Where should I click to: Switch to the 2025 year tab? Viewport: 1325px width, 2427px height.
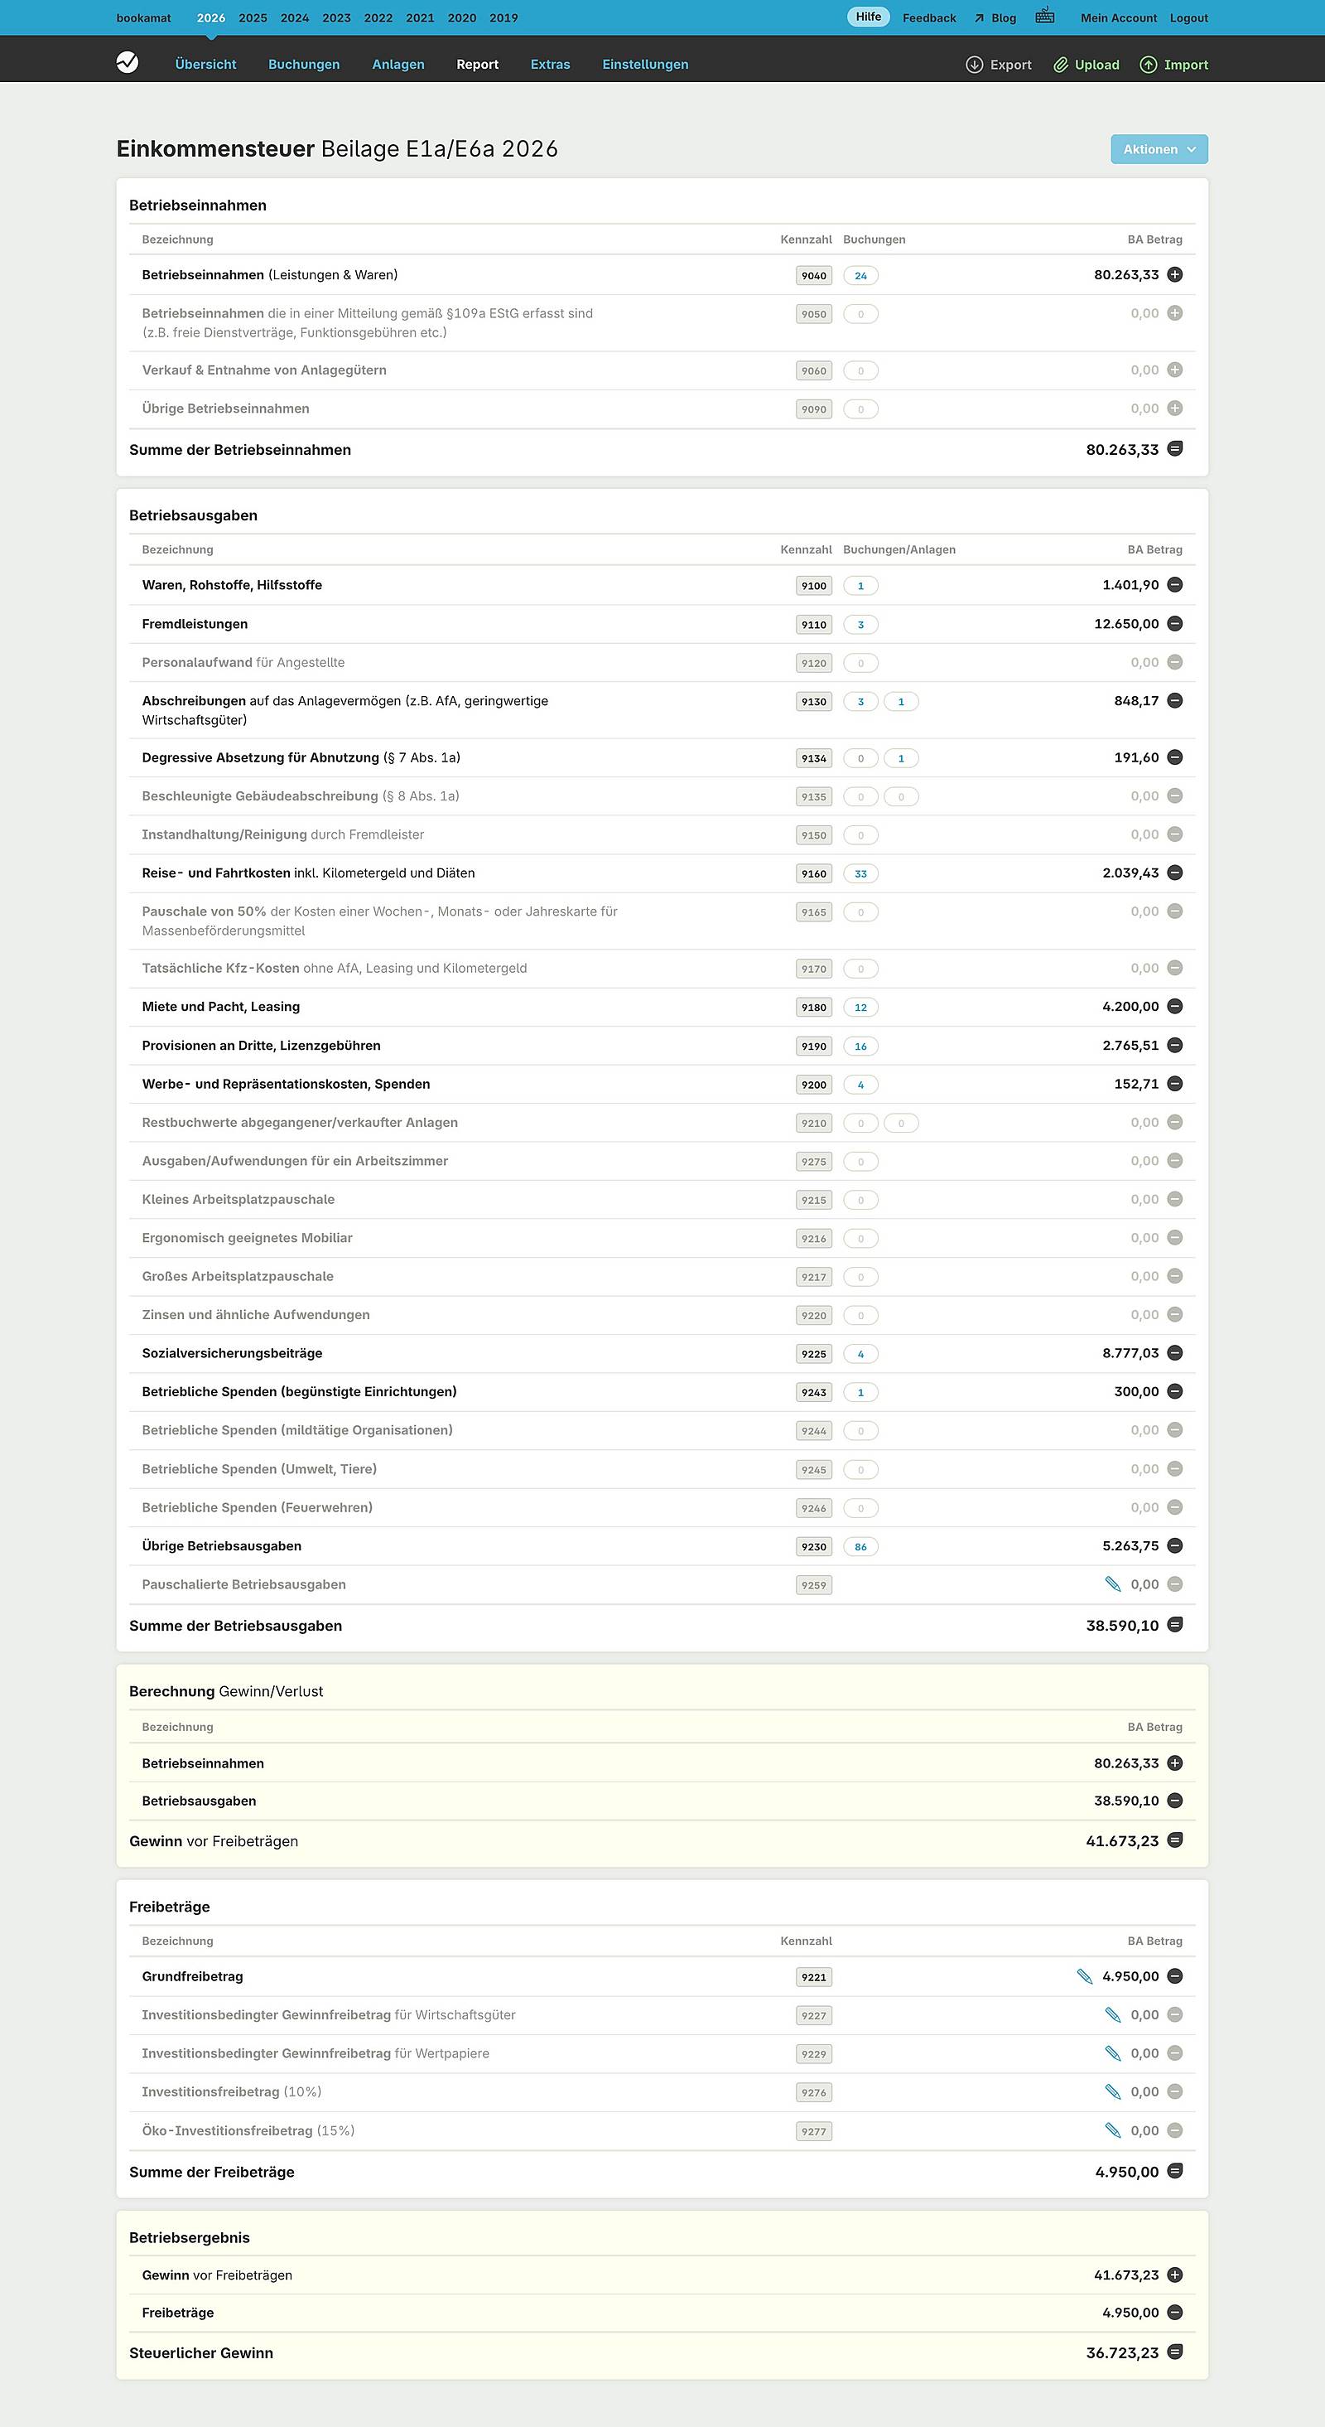click(253, 18)
